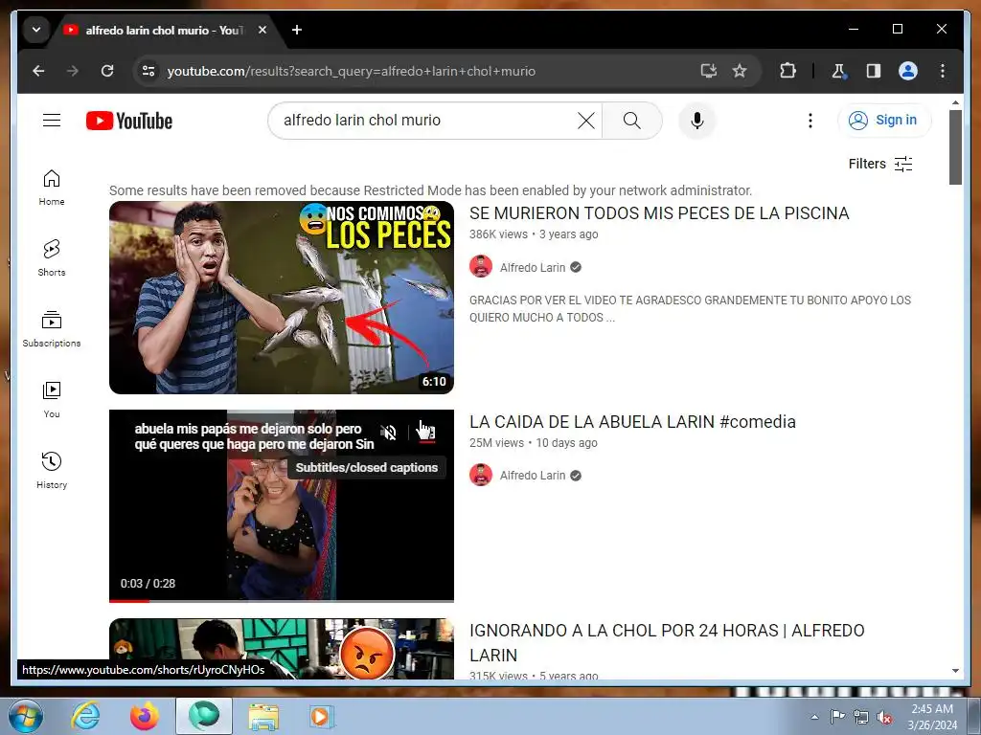Click the browser Back arrow
The image size is (981, 735).
point(38,71)
